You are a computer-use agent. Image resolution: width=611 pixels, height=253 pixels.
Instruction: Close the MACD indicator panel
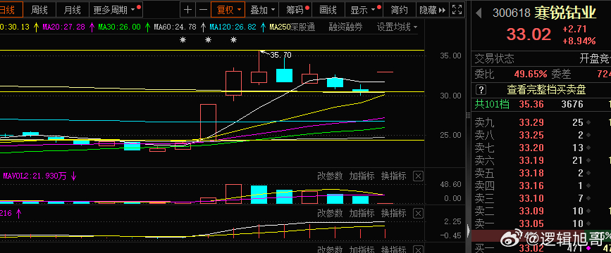point(418,214)
